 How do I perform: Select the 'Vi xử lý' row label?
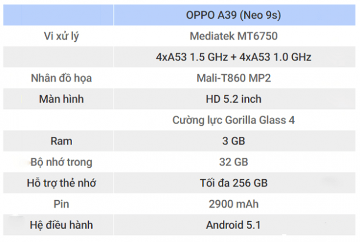(61, 36)
